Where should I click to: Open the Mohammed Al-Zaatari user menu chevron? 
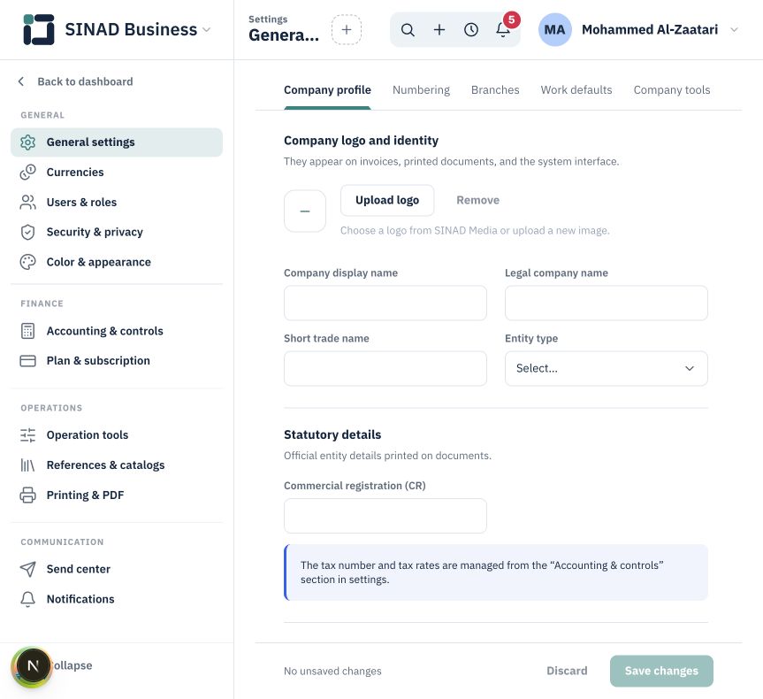735,30
